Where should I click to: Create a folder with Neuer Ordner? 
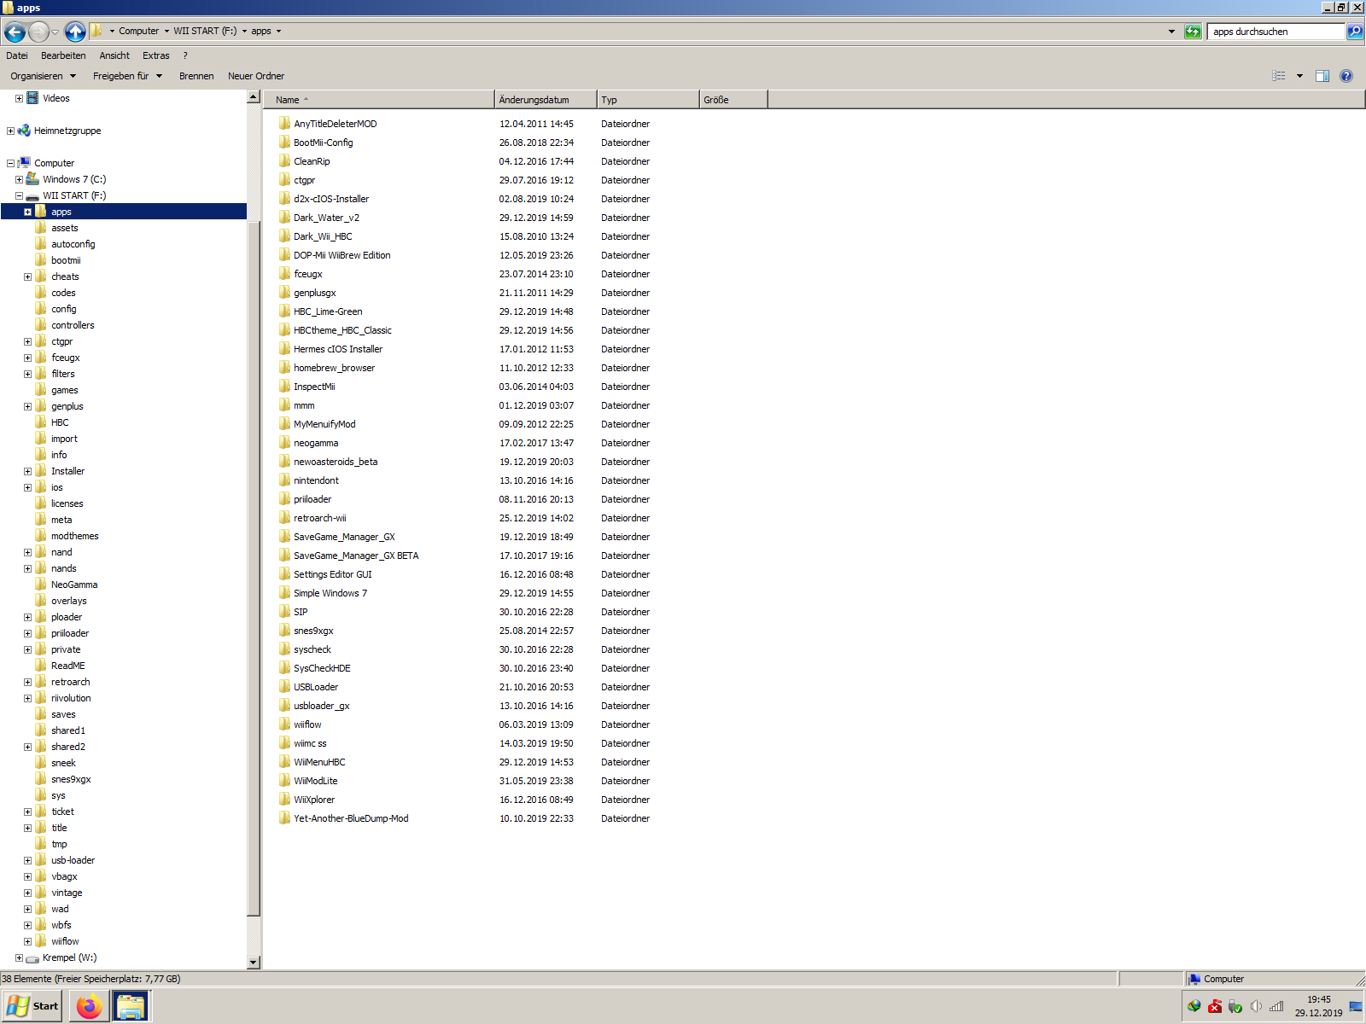256,76
